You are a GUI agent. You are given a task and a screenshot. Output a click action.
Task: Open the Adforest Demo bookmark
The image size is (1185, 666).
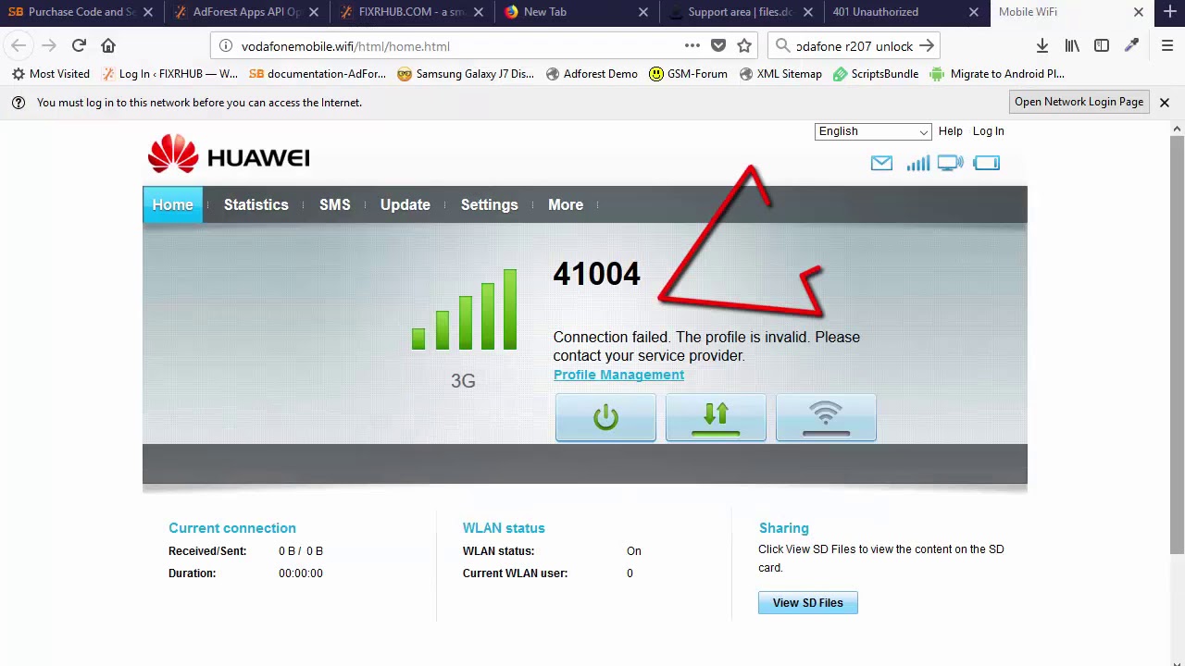pyautogui.click(x=592, y=74)
